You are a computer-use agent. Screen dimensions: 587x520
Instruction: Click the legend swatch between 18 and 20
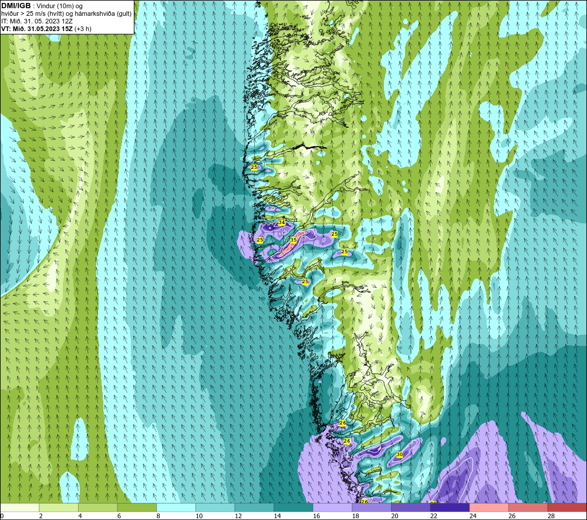[x=372, y=508]
